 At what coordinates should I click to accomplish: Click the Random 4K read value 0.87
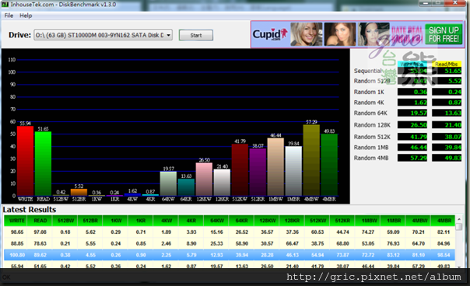[x=447, y=103]
